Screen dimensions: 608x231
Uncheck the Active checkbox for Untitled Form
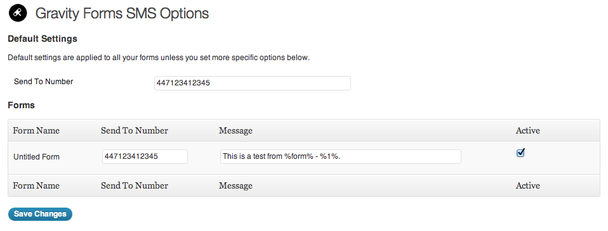click(x=521, y=153)
